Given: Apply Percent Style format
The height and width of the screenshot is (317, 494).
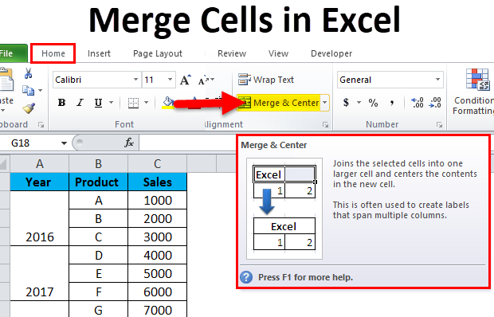Looking at the screenshot, I should 374,103.
